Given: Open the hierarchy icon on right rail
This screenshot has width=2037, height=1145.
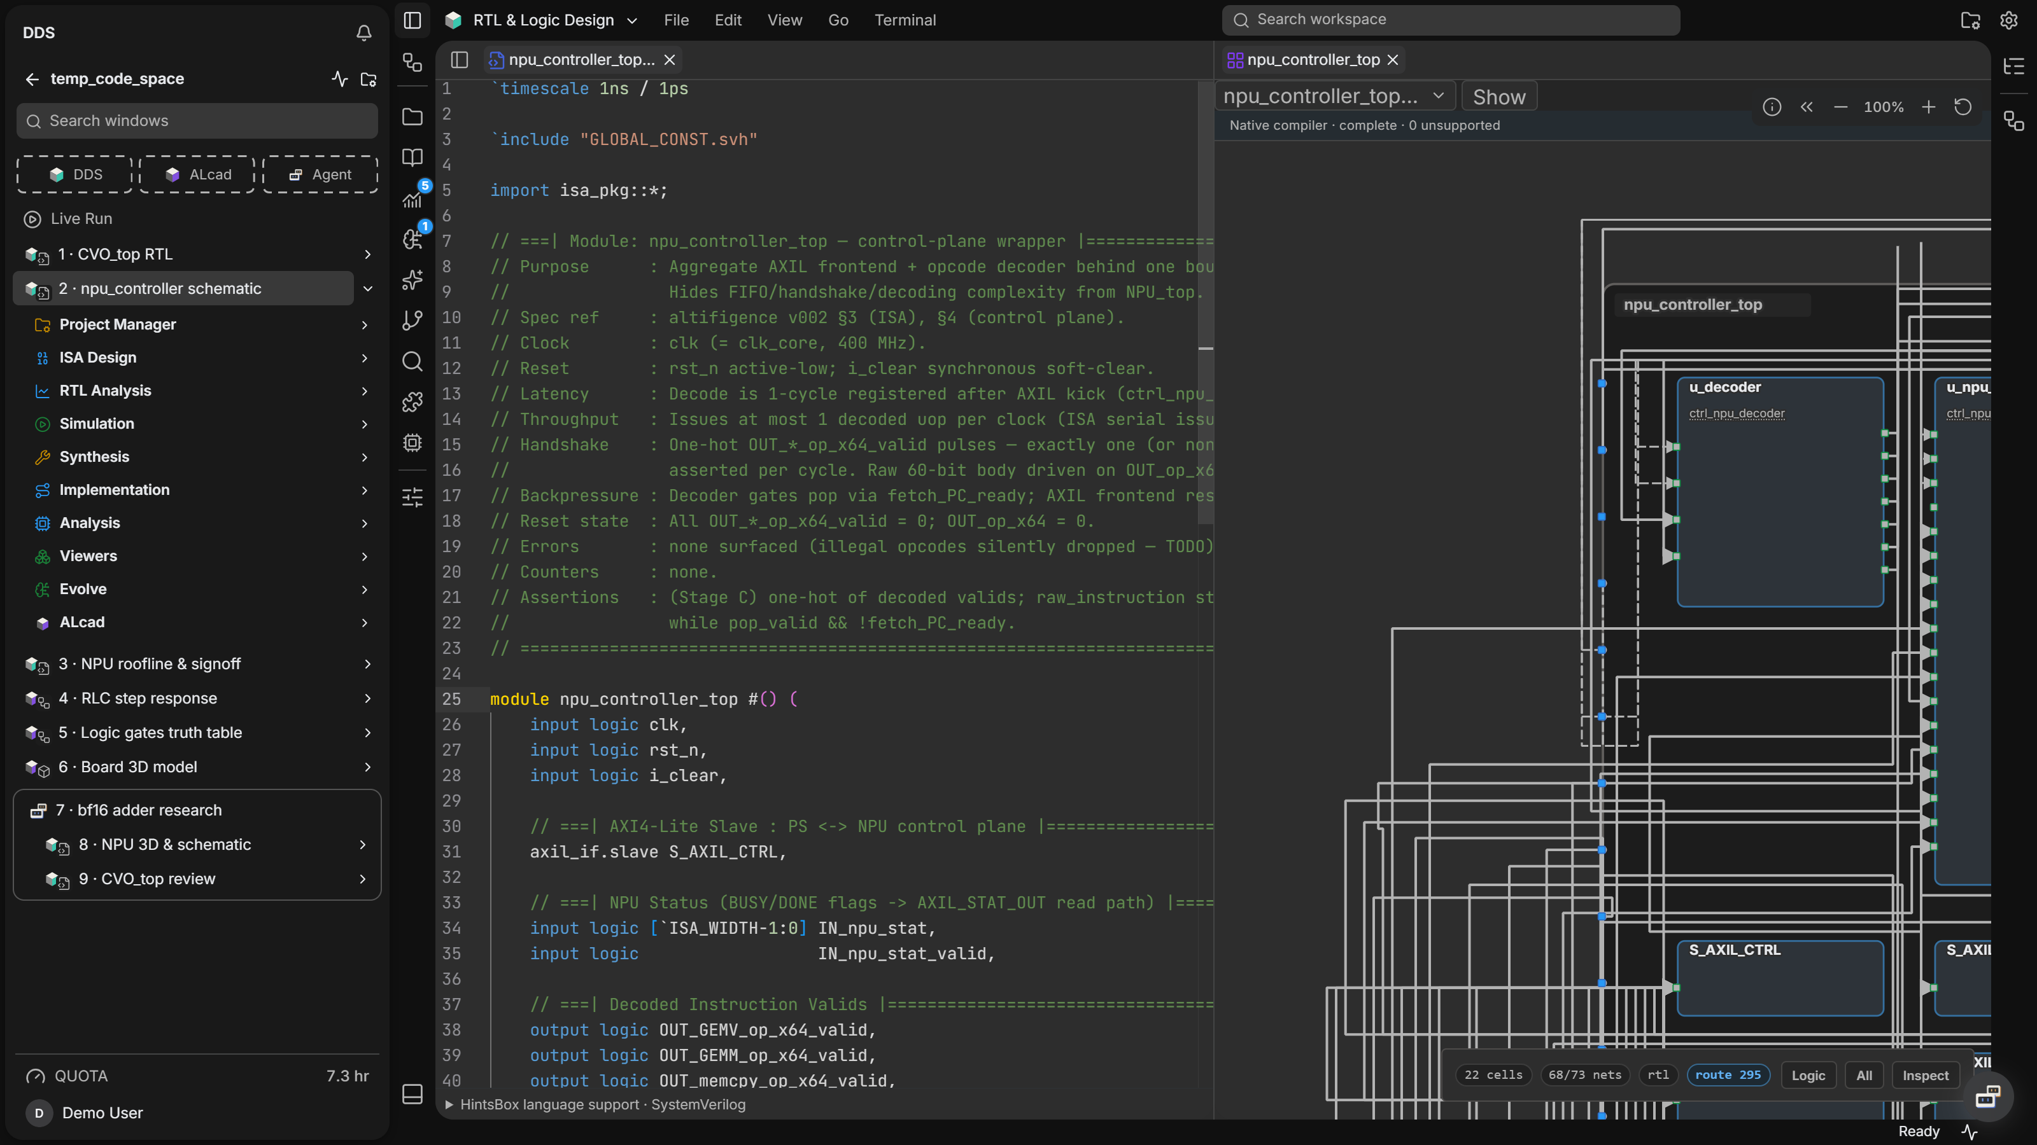Looking at the screenshot, I should click(2014, 121).
